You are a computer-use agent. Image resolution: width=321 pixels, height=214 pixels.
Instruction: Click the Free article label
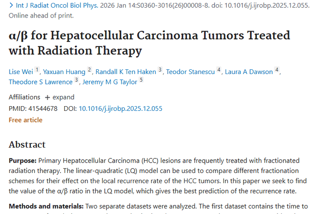point(25,120)
